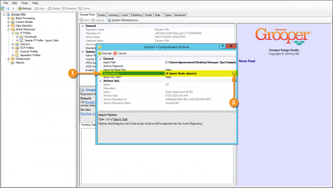This screenshot has width=333, height=188.
Task: Open the Import Node type link
Action: pyautogui.click(x=120, y=119)
